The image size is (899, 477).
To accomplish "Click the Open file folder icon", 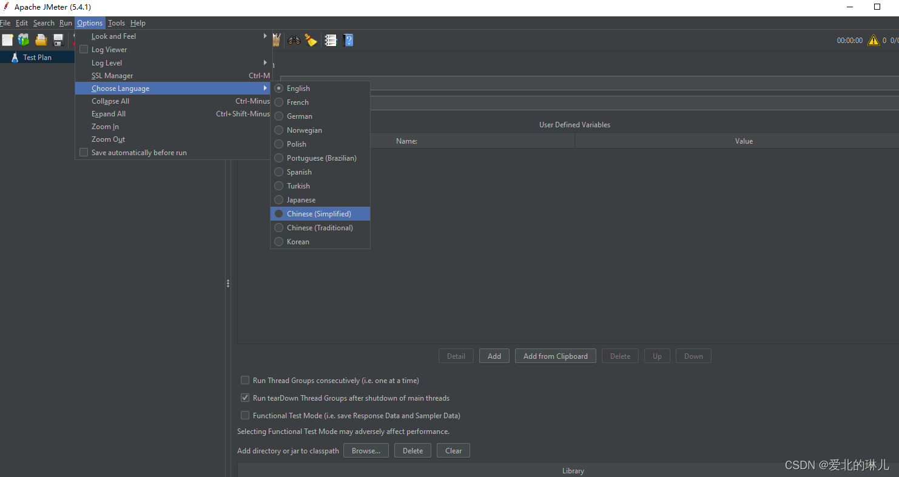I will click(41, 40).
